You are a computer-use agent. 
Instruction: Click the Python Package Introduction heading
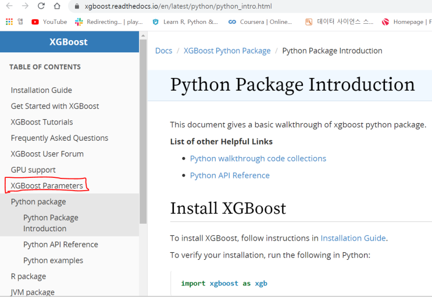coord(292,85)
